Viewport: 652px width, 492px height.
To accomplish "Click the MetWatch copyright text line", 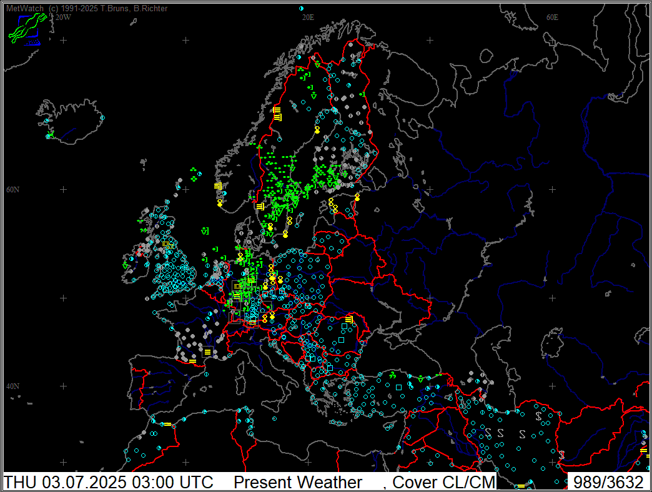I will coord(86,8).
